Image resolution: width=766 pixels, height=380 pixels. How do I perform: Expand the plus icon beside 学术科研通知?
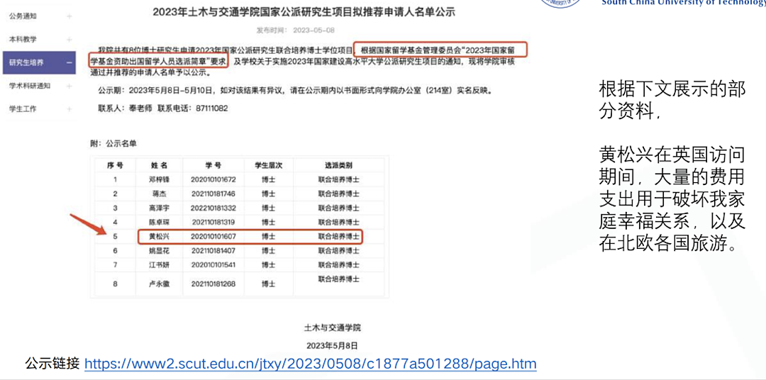69,86
